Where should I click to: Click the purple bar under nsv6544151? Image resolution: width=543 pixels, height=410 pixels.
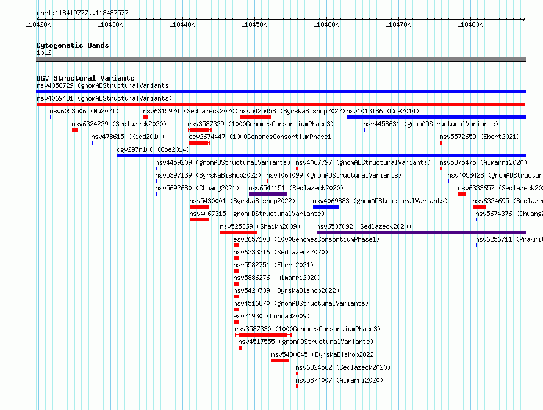point(268,194)
